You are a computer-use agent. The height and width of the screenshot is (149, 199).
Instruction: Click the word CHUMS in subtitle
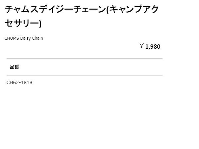pyautogui.click(x=11, y=38)
